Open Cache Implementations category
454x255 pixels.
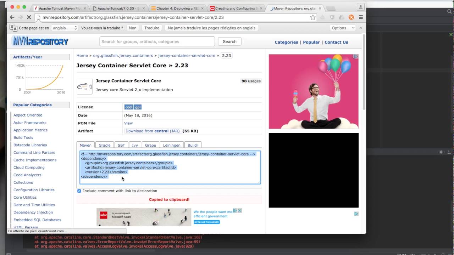point(35,160)
